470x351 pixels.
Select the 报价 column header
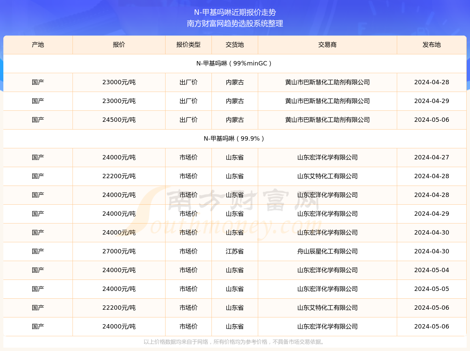(119, 45)
